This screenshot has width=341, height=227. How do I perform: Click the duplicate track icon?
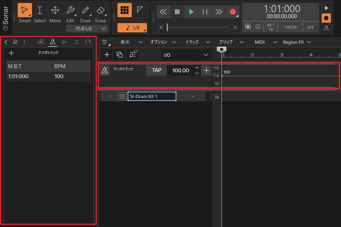tap(120, 55)
